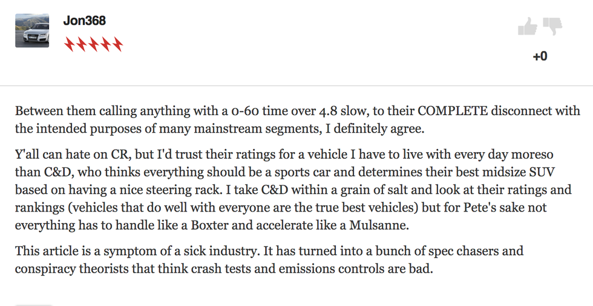
Task: Click the paragraph starting 'Y'all can hate'
Action: [293, 190]
